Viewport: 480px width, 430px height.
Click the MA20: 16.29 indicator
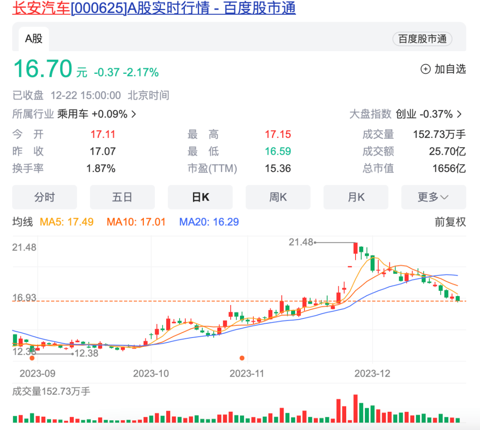209,222
